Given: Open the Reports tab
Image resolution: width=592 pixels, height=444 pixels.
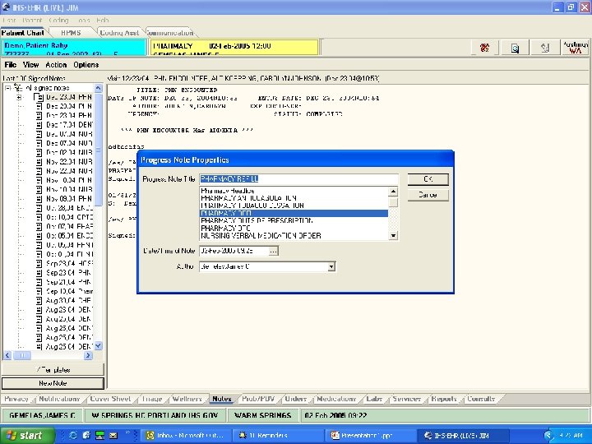Looking at the screenshot, I should pos(444,399).
